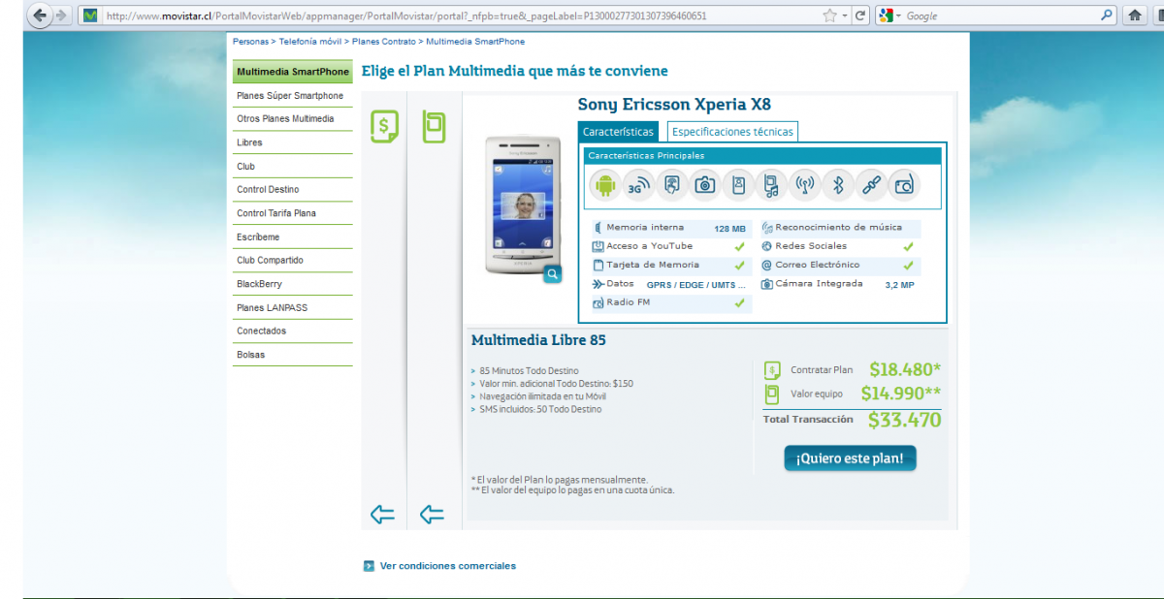This screenshot has width=1164, height=599.
Task: Reload the page with the refresh icon
Action: (x=860, y=16)
